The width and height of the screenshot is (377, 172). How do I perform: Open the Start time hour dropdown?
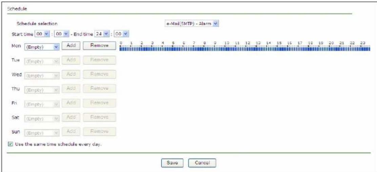click(x=42, y=34)
